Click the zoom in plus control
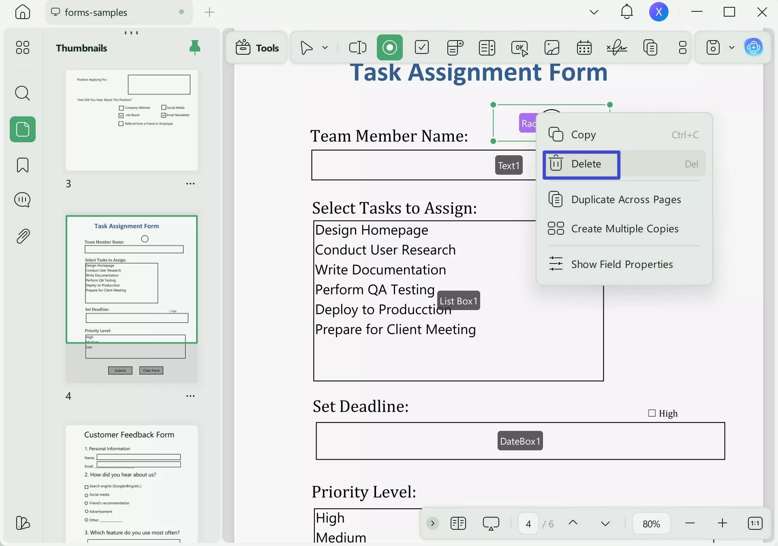778x546 pixels. pos(722,523)
